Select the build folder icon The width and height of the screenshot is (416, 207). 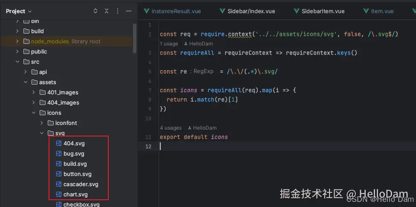click(26, 31)
